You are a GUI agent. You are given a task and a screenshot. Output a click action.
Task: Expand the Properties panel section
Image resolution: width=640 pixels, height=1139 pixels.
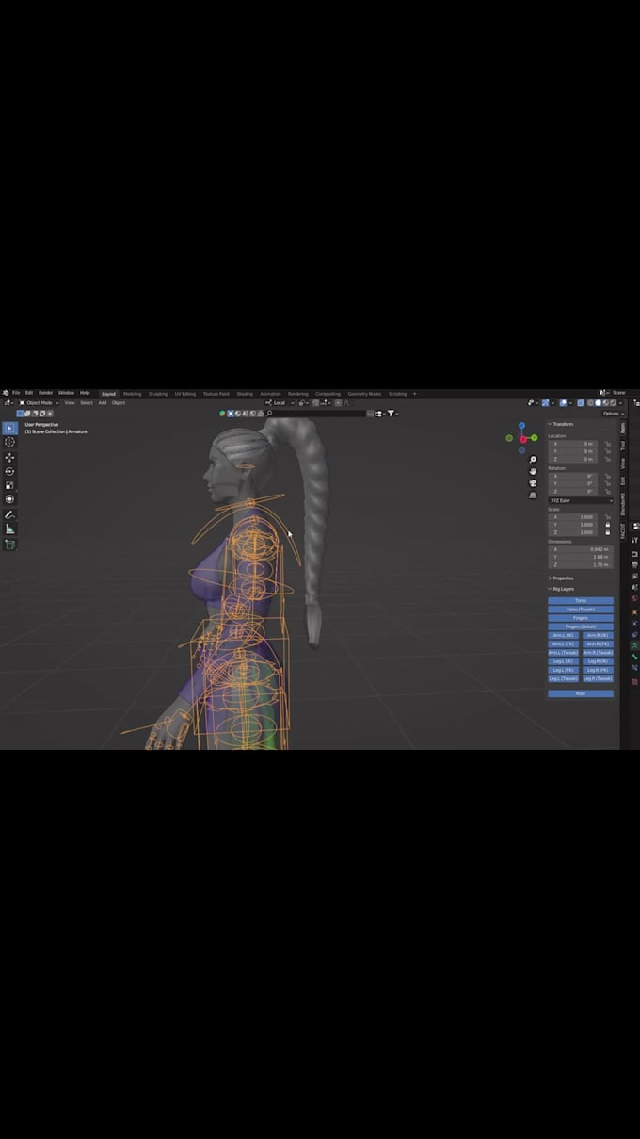563,578
